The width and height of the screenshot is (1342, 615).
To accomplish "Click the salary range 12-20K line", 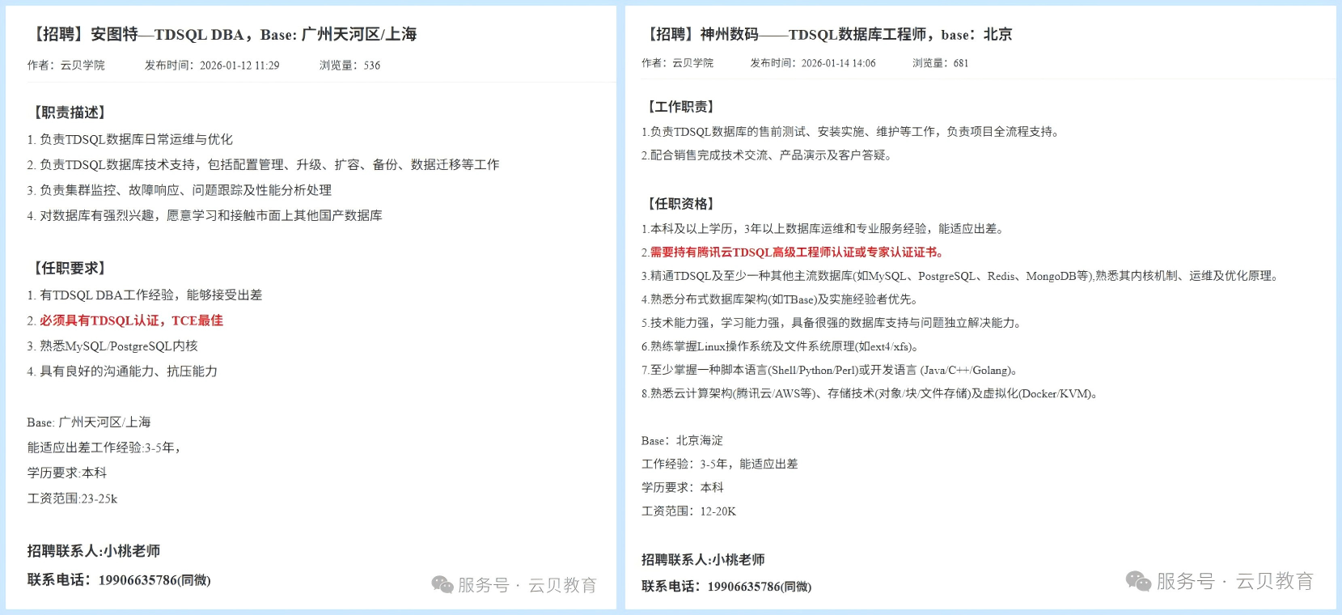I will click(x=688, y=511).
